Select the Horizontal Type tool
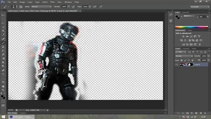 pyautogui.click(x=3, y=74)
